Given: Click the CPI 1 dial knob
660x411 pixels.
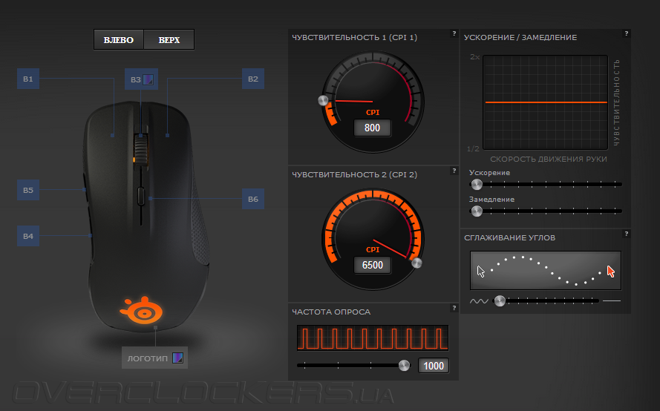Looking at the screenshot, I should 323,101.
